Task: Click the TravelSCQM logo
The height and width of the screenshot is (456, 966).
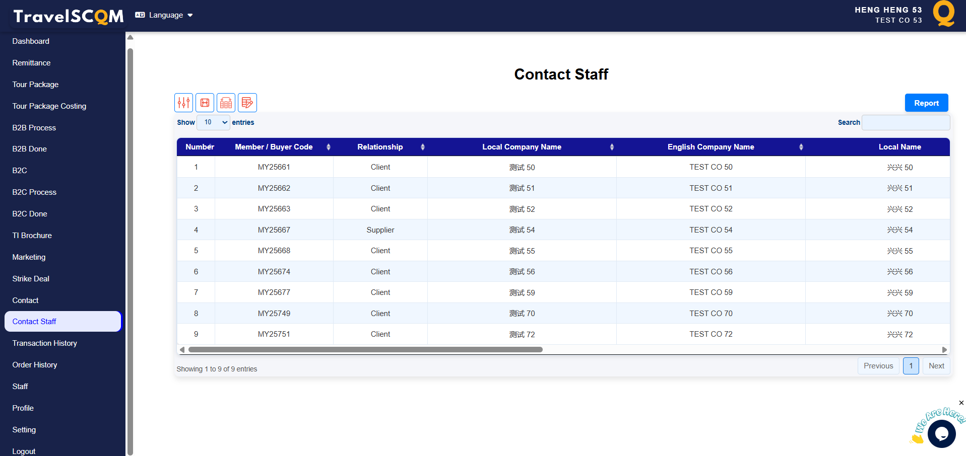Action: [69, 16]
